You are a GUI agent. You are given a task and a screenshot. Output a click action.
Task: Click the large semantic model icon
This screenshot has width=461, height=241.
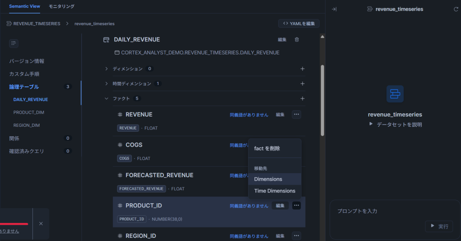click(395, 94)
